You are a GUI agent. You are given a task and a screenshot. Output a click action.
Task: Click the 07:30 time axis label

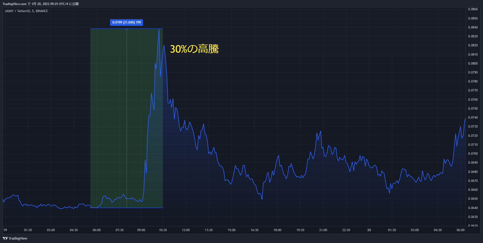point(120,230)
